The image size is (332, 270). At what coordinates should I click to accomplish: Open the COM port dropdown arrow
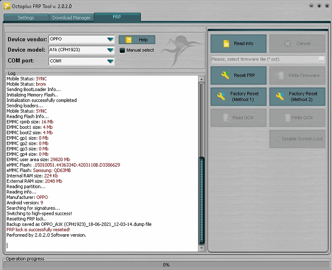click(110, 61)
